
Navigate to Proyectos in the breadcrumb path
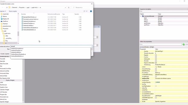coord(22,8)
